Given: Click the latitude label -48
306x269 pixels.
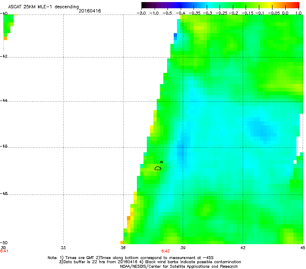Looking at the screenshot, I should coord(4,193).
